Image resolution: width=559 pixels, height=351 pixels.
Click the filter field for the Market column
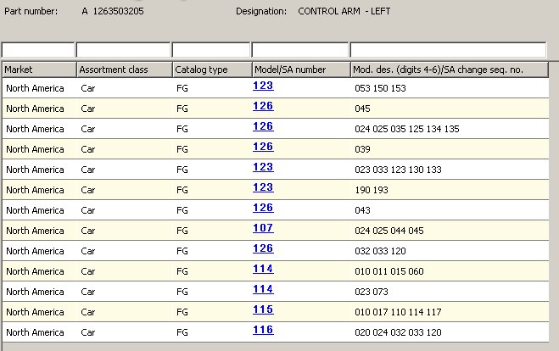pyautogui.click(x=38, y=50)
